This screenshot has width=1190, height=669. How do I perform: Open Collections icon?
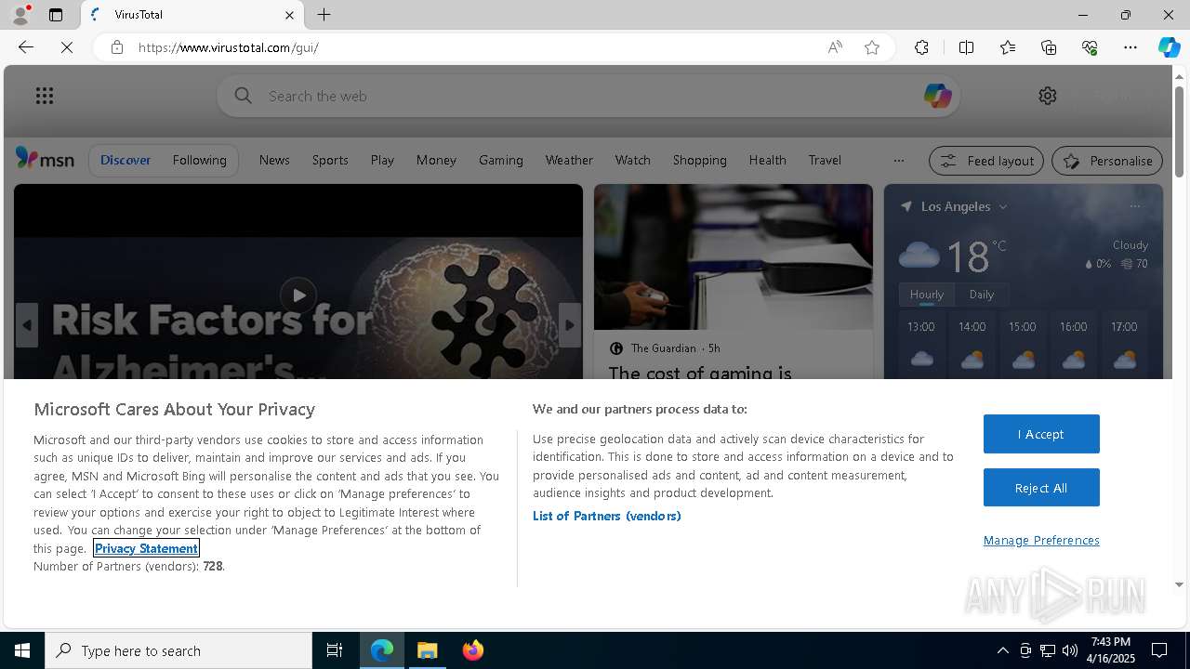pos(1049,47)
